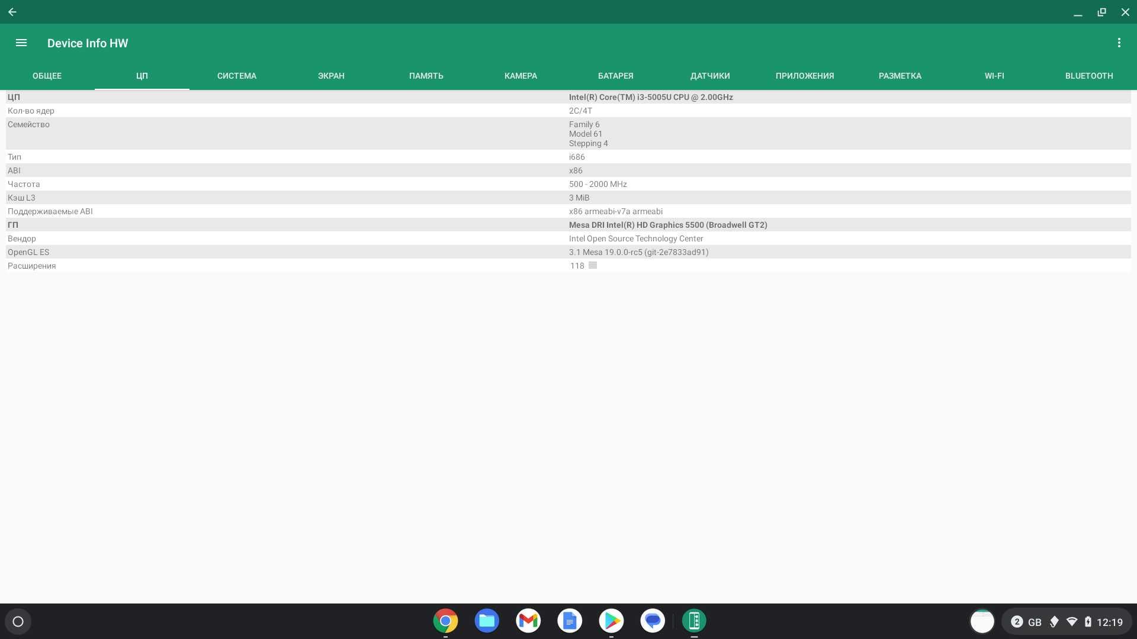Launch Chrome from the shelf
Image resolution: width=1137 pixels, height=639 pixels.
click(445, 621)
